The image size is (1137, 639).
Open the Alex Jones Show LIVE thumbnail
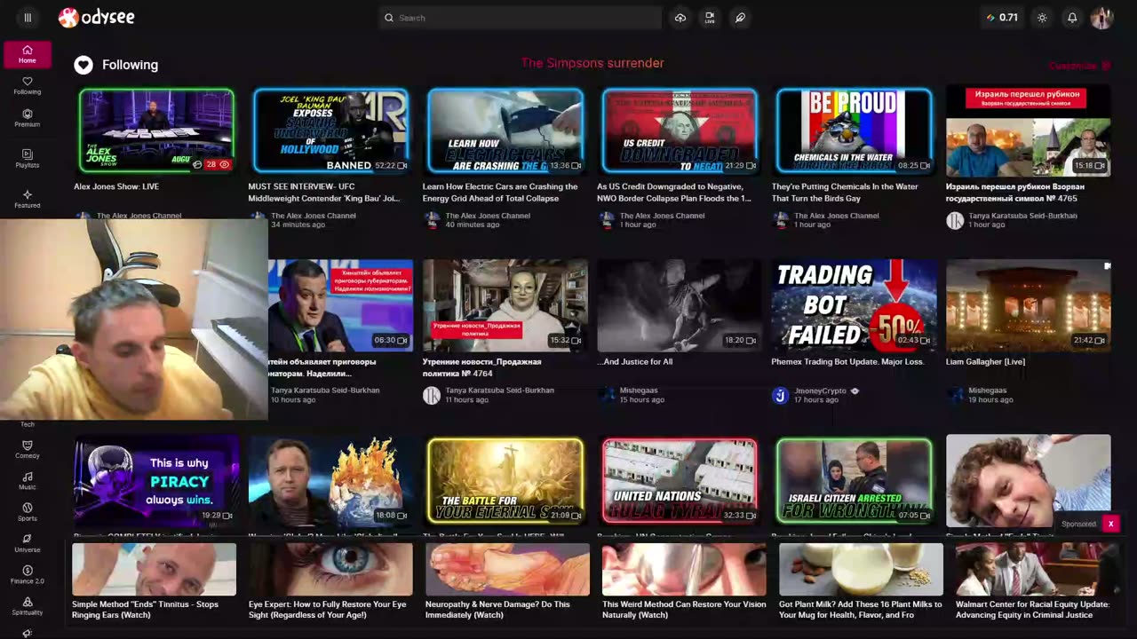click(156, 130)
